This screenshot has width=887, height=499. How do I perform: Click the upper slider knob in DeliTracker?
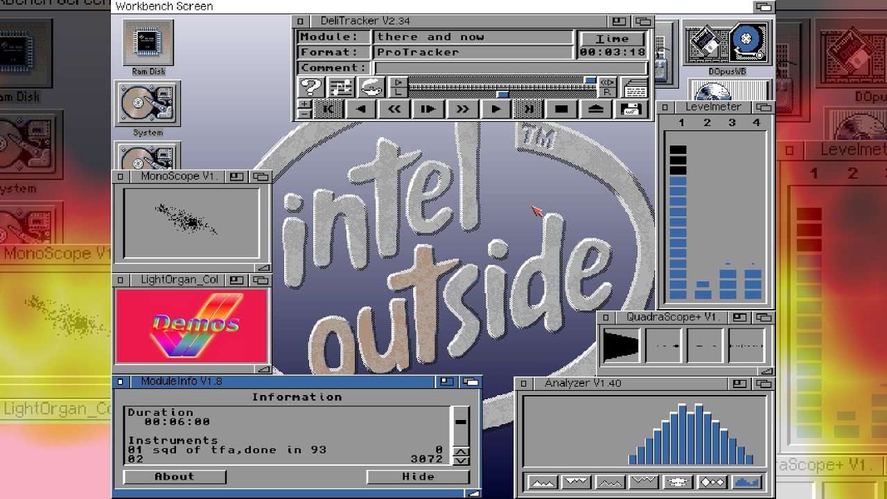[590, 82]
